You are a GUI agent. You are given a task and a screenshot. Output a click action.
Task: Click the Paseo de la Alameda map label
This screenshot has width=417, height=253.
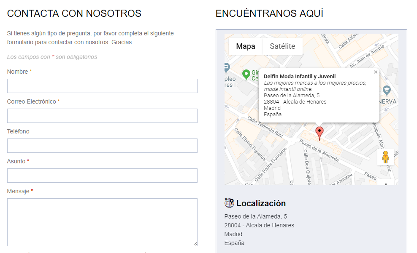pyautogui.click(x=319, y=150)
